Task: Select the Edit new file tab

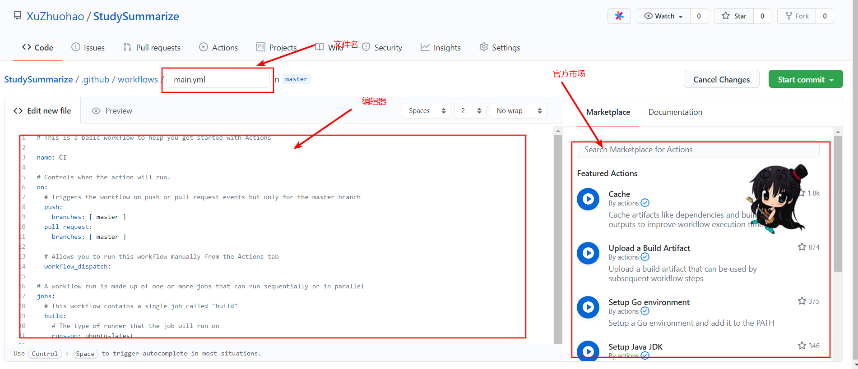Action: (42, 111)
